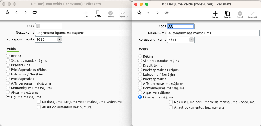The height and width of the screenshot is (126, 261).
Task: Select Skaidras naudas rēķins in left window
Action: pos(8,60)
